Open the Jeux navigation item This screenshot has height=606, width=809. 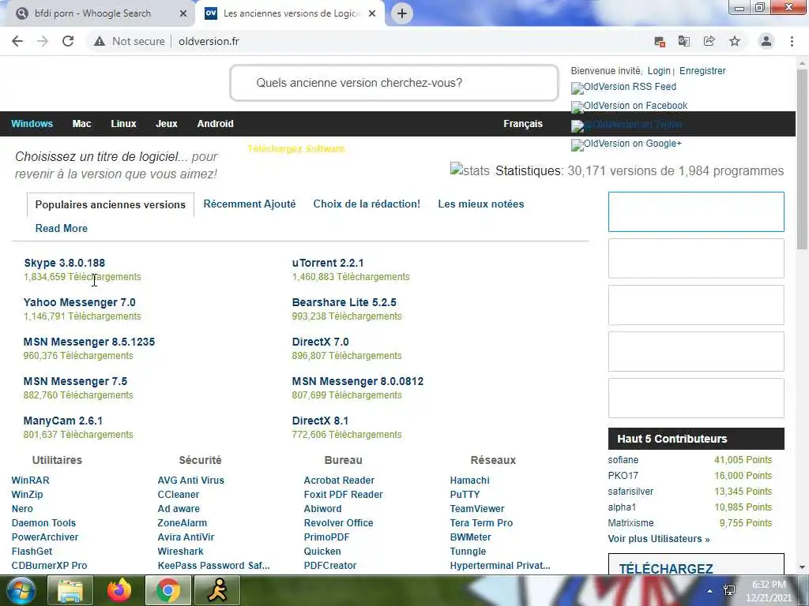tap(167, 124)
